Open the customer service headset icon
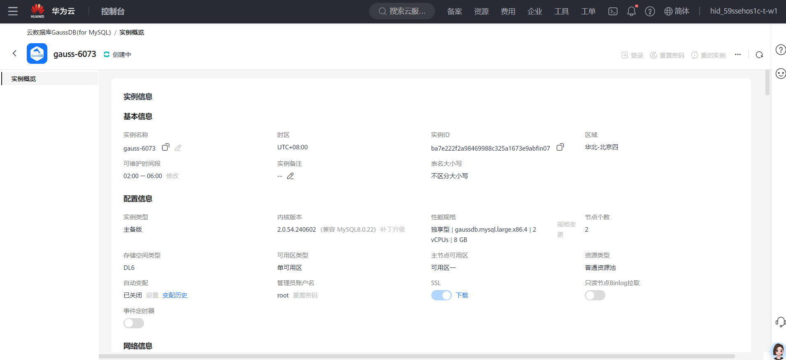This screenshot has height=360, width=786. click(x=780, y=322)
